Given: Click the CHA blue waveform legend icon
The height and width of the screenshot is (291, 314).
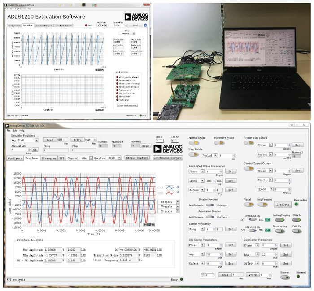Looking at the screenshot, I should pyautogui.click(x=170, y=187).
